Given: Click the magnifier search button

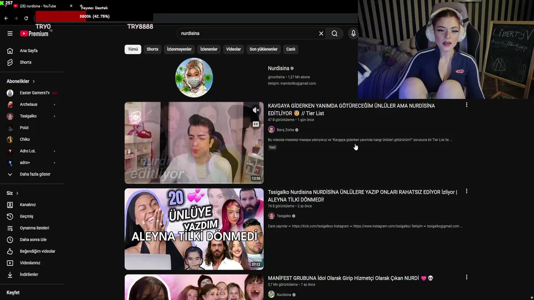Looking at the screenshot, I should (335, 33).
